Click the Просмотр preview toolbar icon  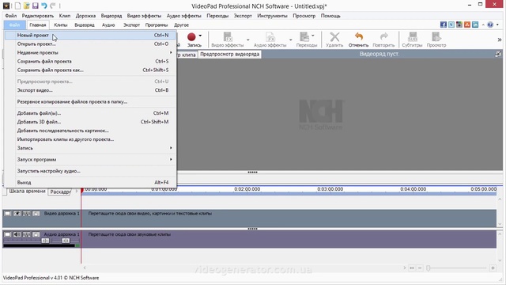[436, 37]
